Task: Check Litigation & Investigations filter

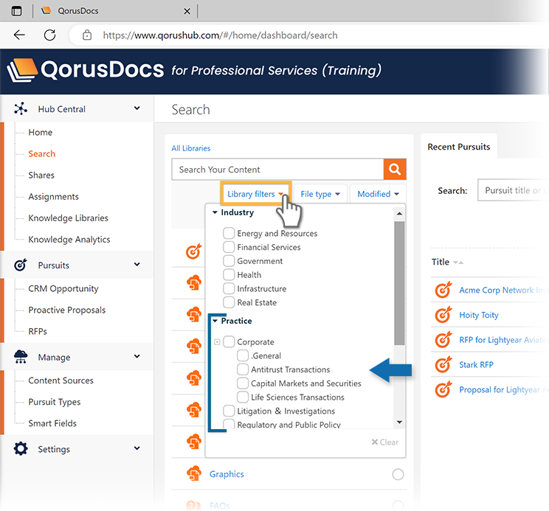Action: (x=229, y=411)
